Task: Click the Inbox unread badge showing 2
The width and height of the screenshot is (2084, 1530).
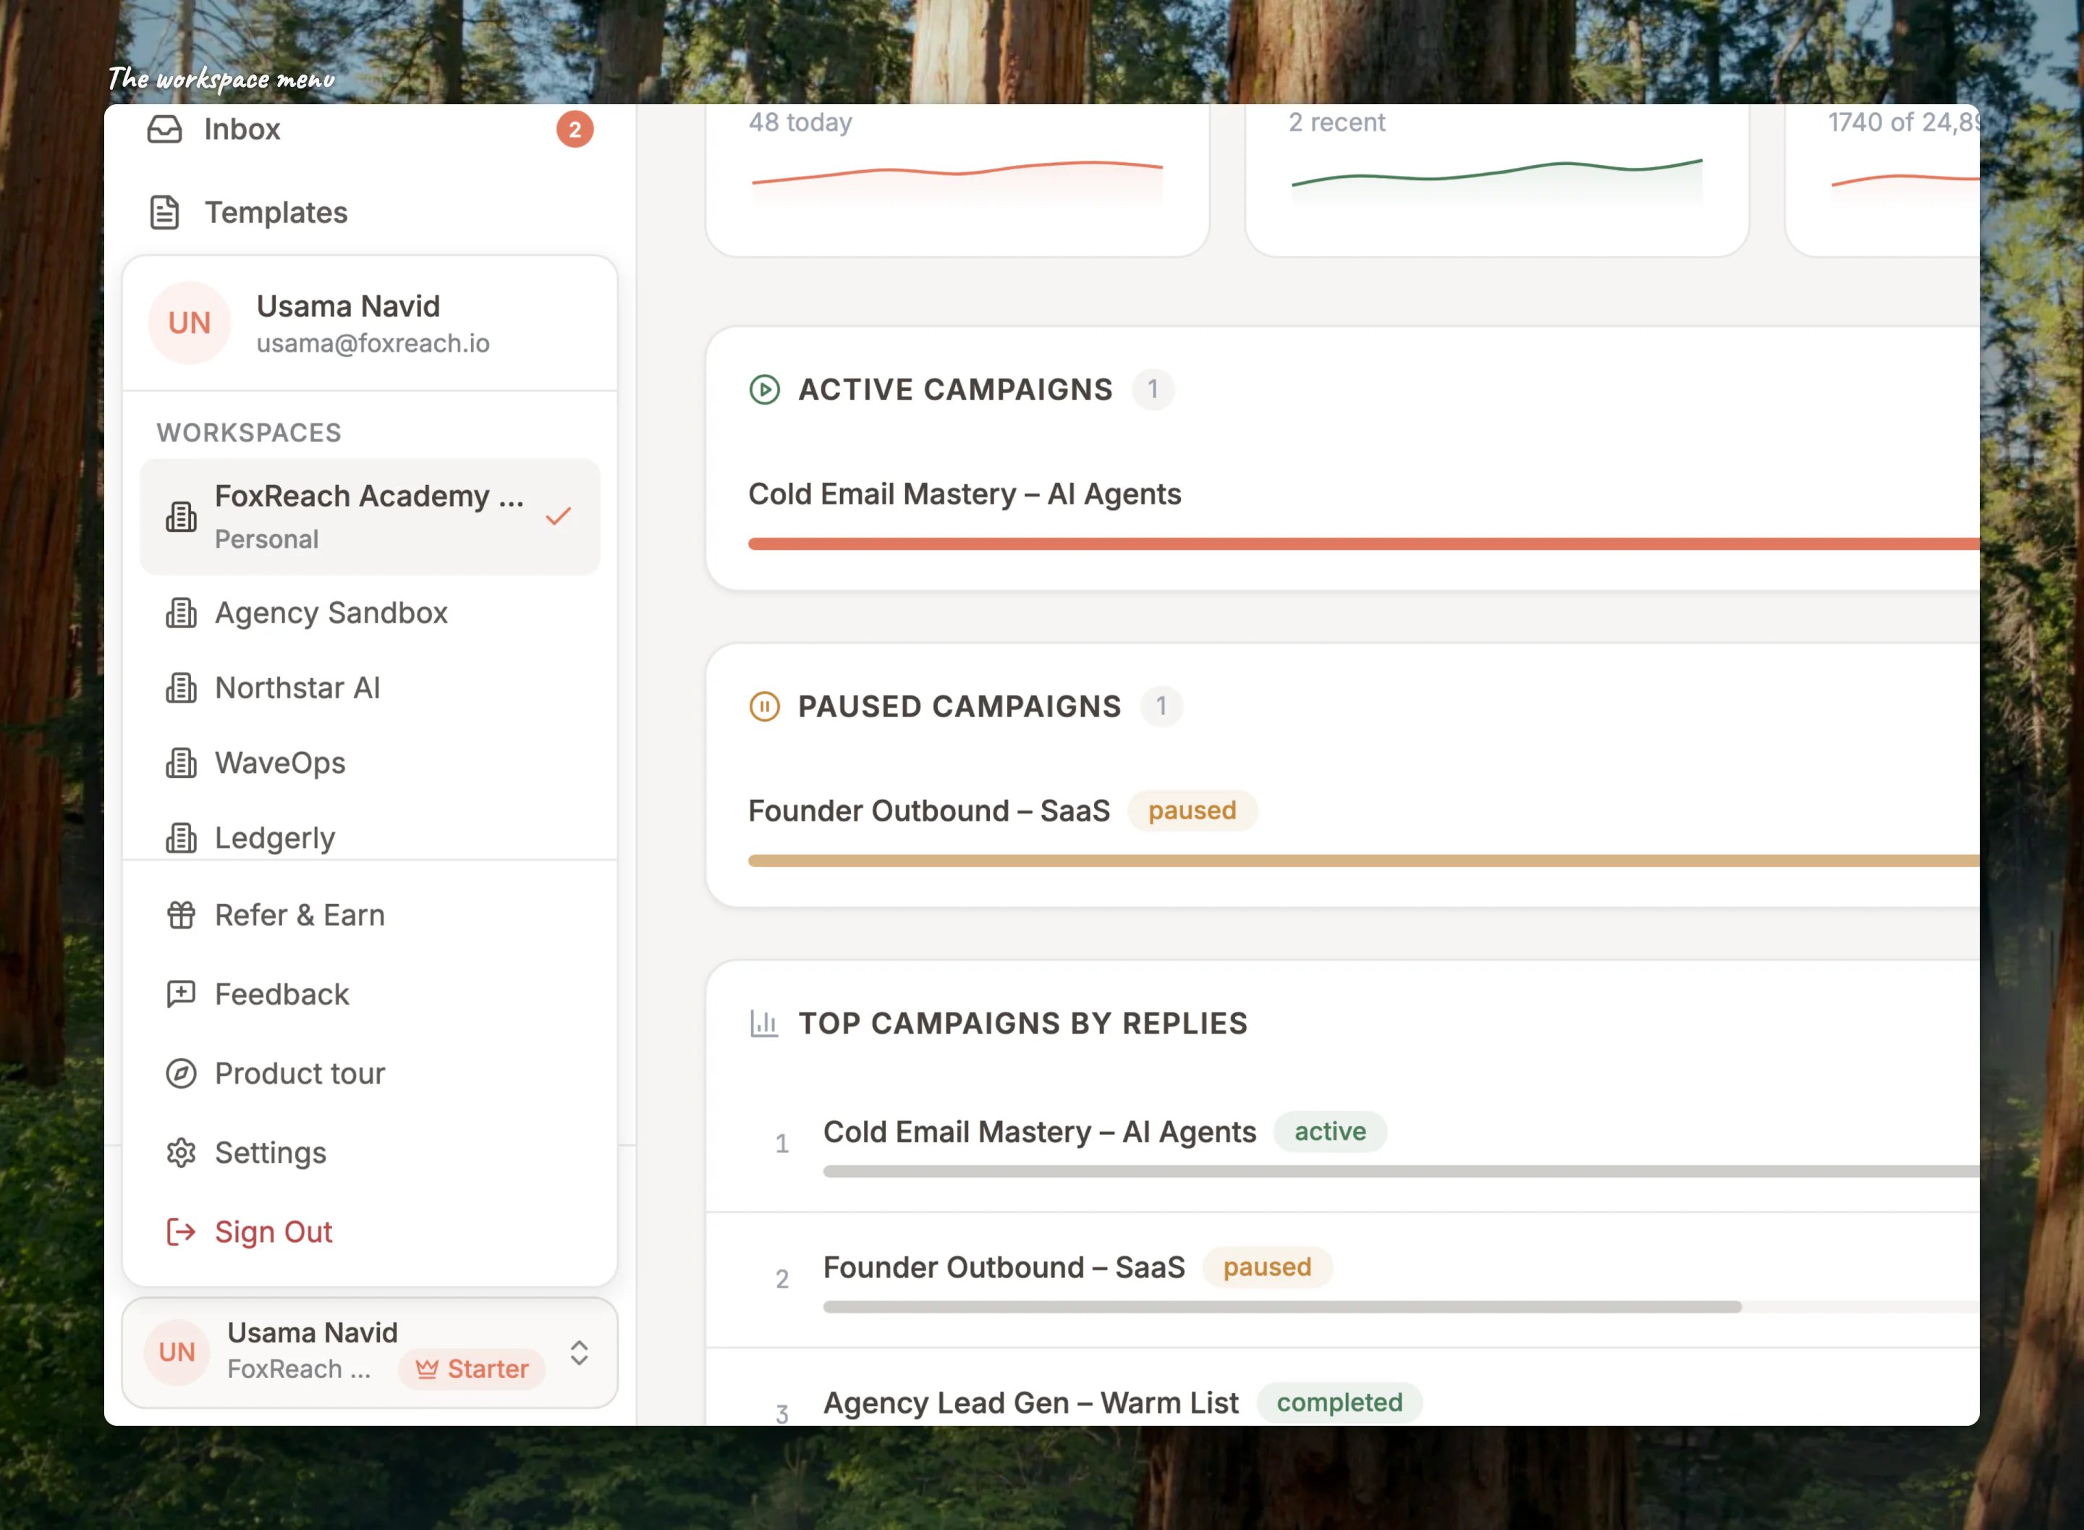Action: (x=575, y=130)
